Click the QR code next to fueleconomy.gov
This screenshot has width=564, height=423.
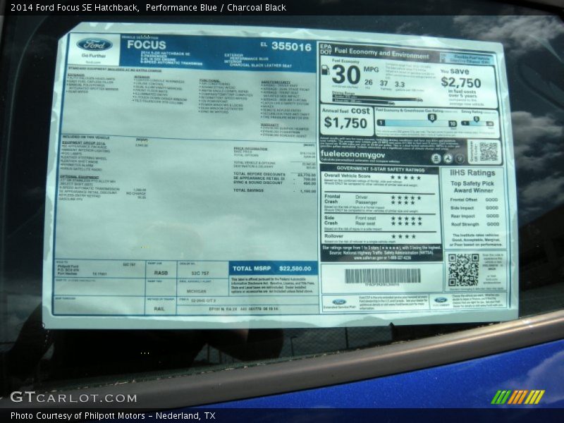pyautogui.click(x=488, y=152)
